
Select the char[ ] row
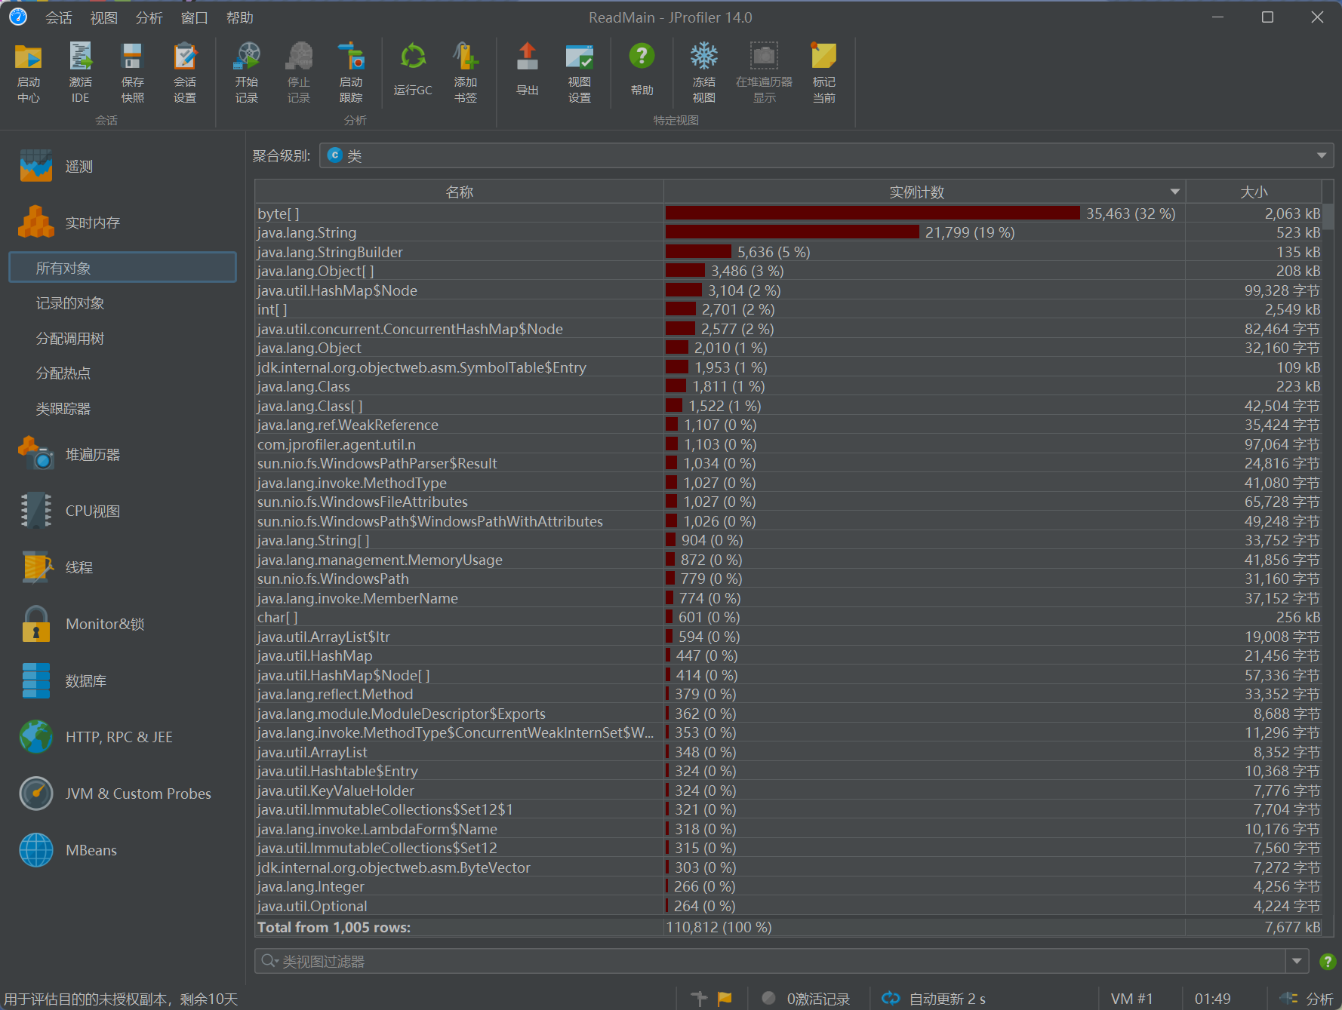click(x=789, y=617)
